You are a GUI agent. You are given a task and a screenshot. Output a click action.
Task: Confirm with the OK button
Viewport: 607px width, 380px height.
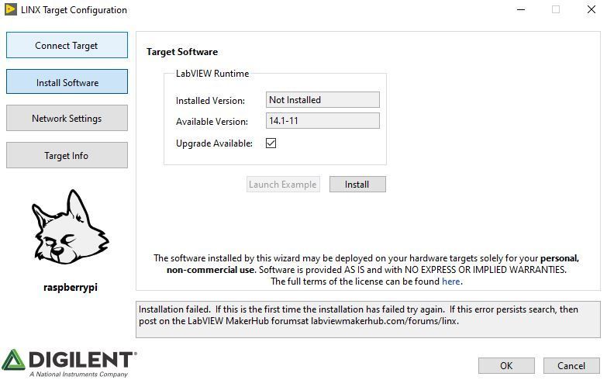click(506, 366)
